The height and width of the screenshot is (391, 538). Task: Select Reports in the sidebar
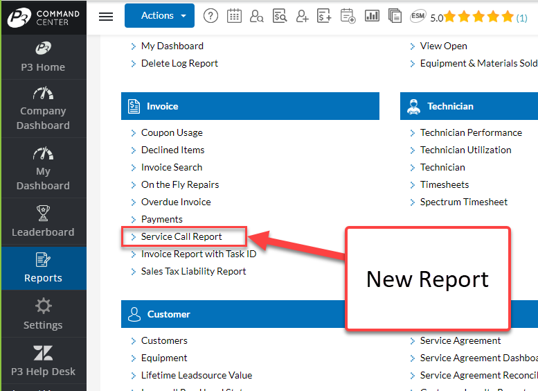point(43,268)
